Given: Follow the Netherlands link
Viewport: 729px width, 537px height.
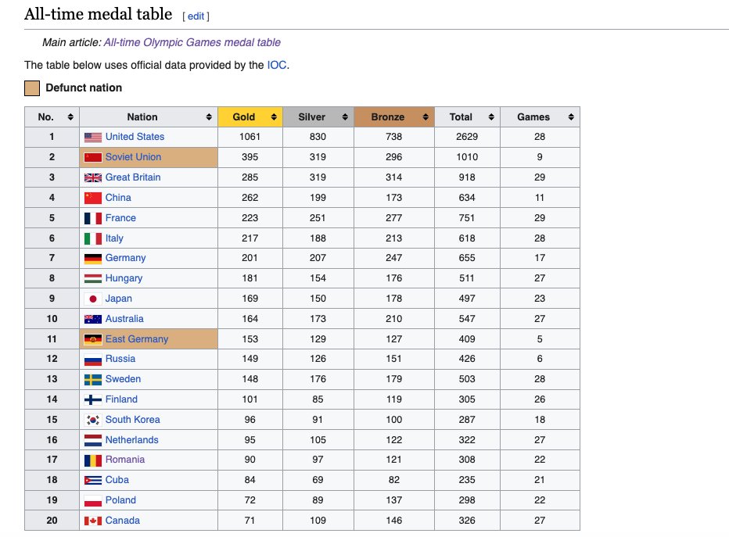Looking at the screenshot, I should (x=132, y=440).
